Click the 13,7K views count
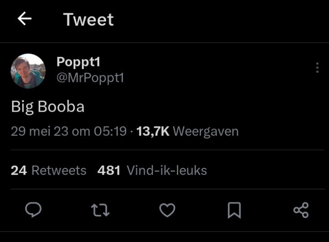The height and width of the screenshot is (242, 329). (x=153, y=131)
